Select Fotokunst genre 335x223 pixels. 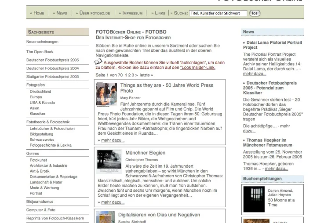point(38,160)
